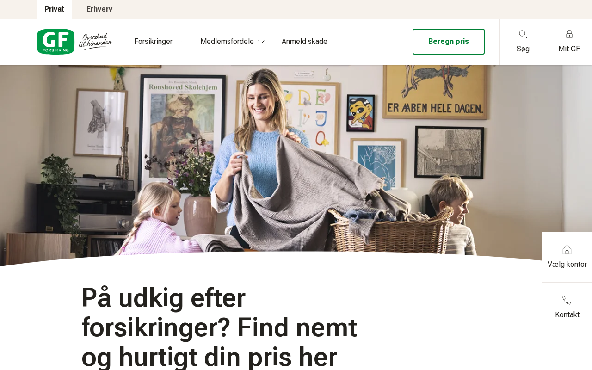
Task: Open the Medlemsfordele menu label
Action: pyautogui.click(x=227, y=42)
